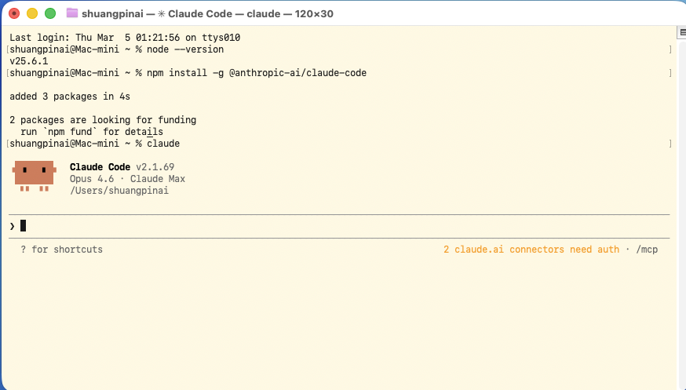The width and height of the screenshot is (686, 390).
Task: Click '2 claude.ai connectors need auth' notice
Action: (x=531, y=250)
